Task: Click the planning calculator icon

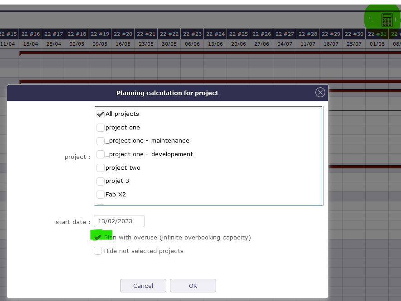Action: tap(387, 20)
